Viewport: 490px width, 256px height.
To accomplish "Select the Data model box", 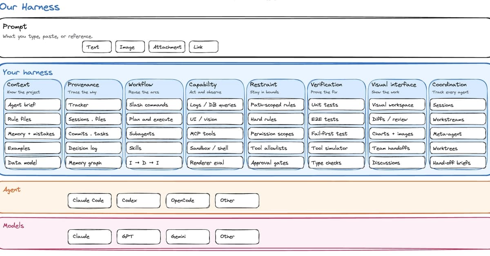I will coord(33,163).
